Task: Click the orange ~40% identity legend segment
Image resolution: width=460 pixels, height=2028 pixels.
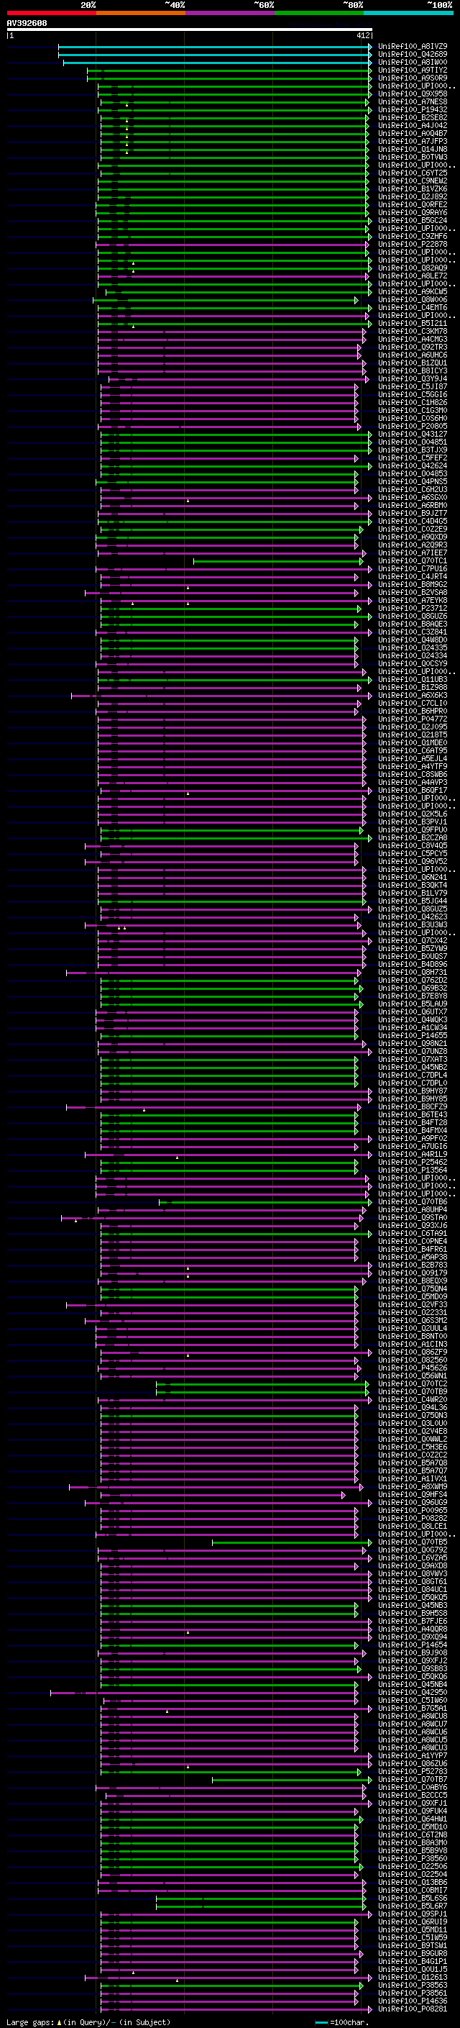Action: pyautogui.click(x=141, y=13)
